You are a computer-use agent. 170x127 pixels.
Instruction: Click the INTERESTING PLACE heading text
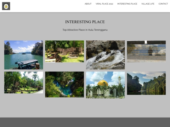pos(85,22)
